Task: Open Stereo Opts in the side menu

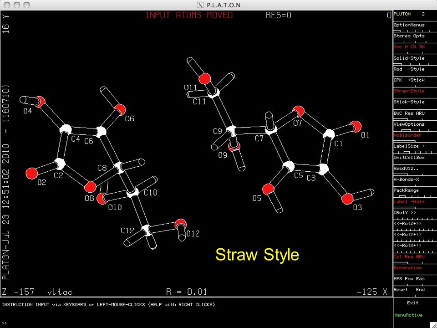Action: click(x=409, y=36)
